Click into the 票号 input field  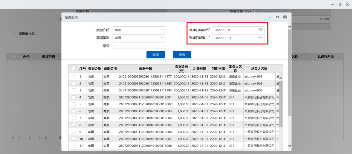coord(139,46)
